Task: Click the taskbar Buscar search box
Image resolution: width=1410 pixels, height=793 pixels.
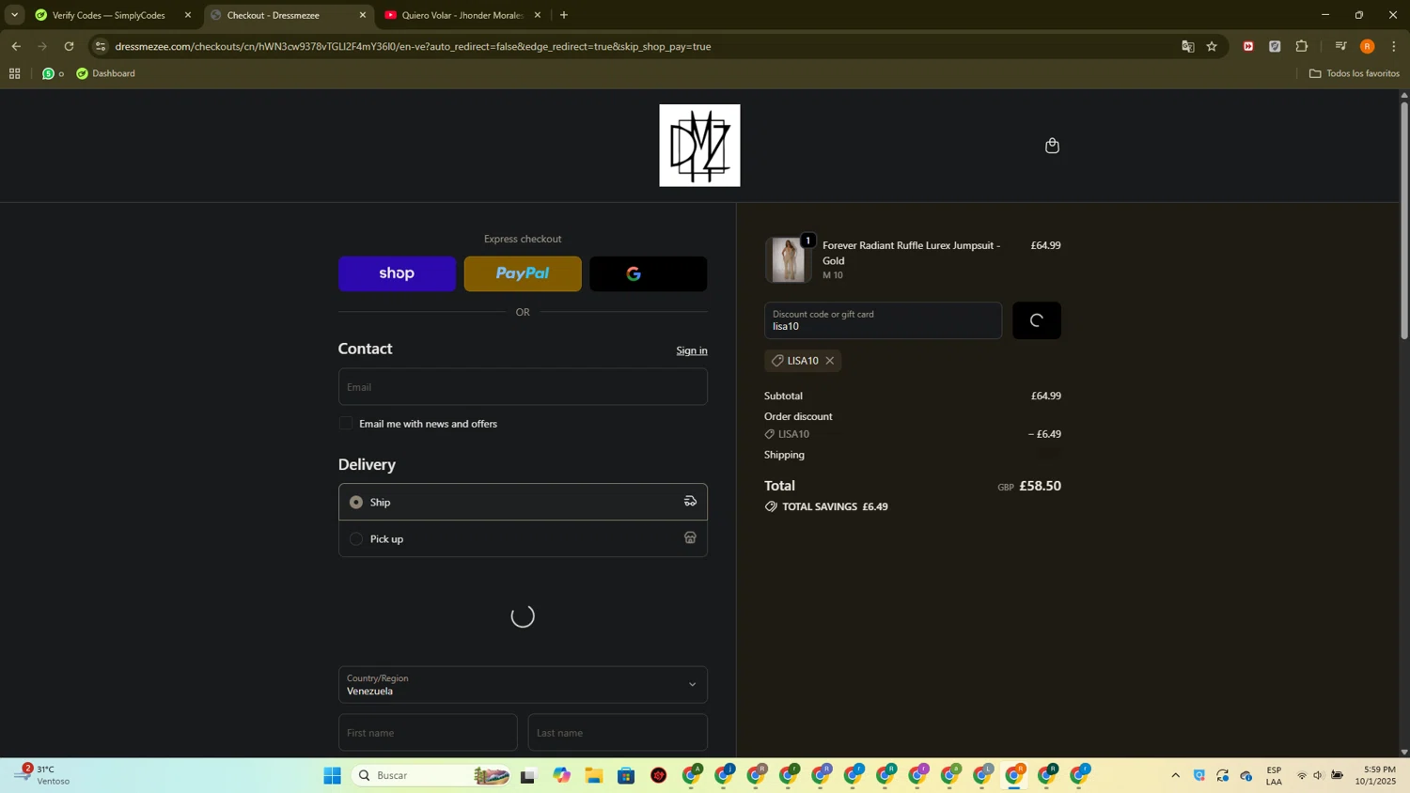Action: coord(431,775)
